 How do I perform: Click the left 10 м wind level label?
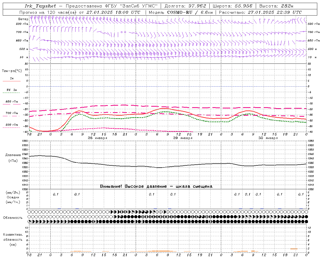point(24,57)
